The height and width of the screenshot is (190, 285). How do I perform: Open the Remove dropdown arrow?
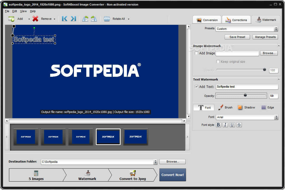[x=54, y=19]
